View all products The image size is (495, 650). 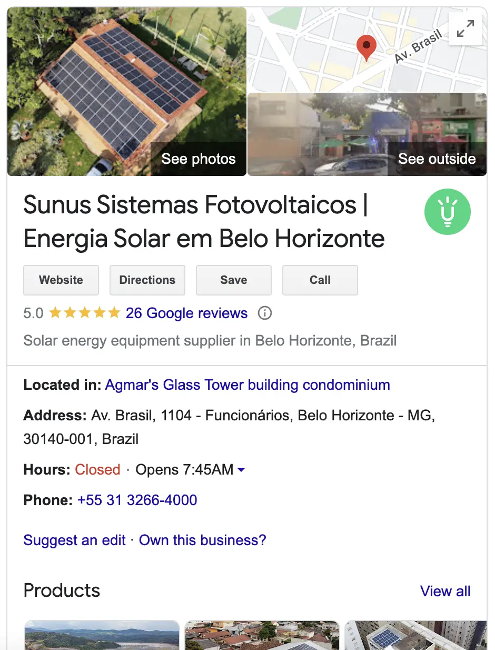(445, 591)
